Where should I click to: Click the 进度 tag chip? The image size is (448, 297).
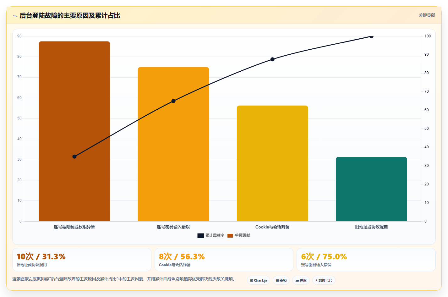pos(301,280)
